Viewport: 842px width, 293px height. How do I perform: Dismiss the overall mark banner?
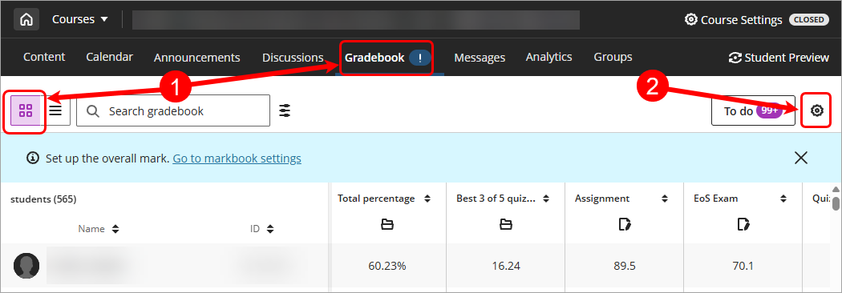pyautogui.click(x=801, y=158)
